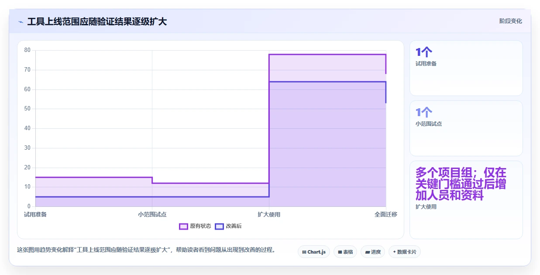Click the y-axis value 30
This screenshot has width=540, height=275.
point(28,148)
